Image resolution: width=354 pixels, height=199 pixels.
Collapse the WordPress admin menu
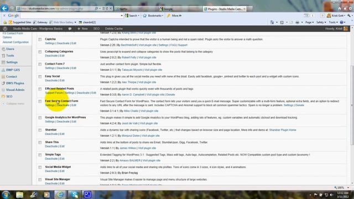pyautogui.click(x=13, y=104)
